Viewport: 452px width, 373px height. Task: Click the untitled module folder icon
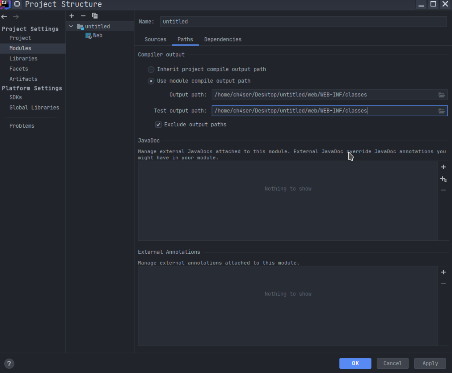click(x=80, y=27)
